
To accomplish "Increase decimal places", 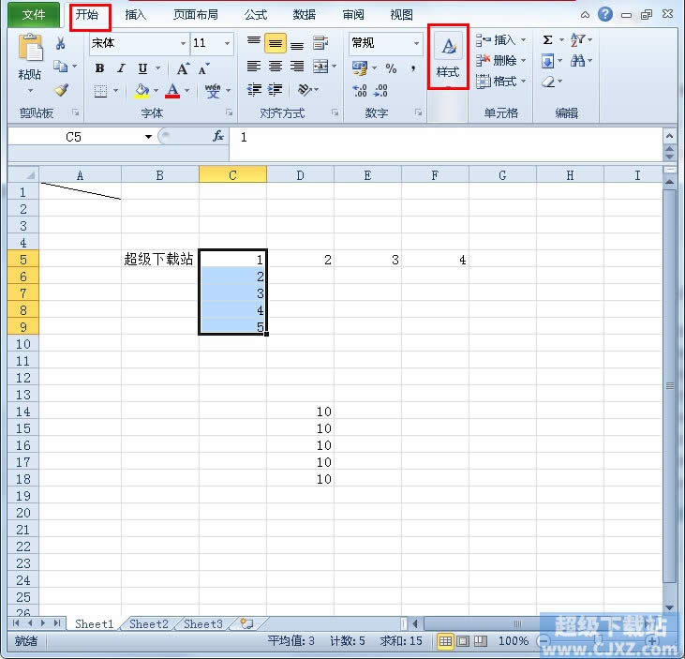I will point(360,90).
